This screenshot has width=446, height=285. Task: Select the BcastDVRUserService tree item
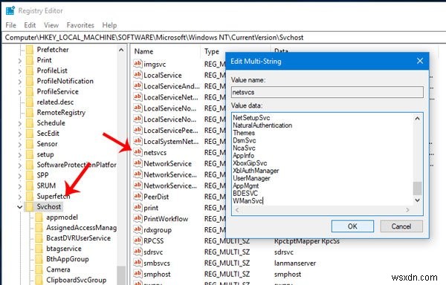pyautogui.click(x=79, y=238)
